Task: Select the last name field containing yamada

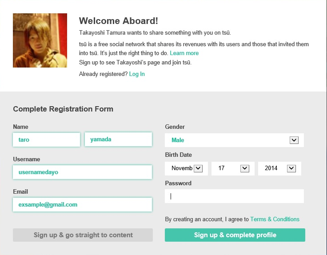Action: (118, 139)
